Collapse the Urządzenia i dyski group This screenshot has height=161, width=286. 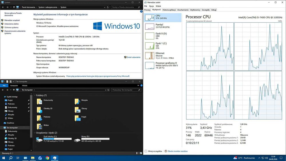[35, 133]
